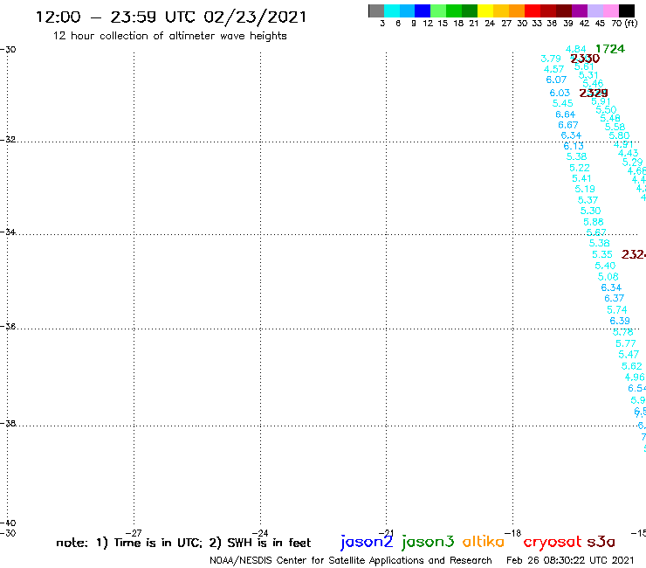
Task: Click the wave height value 5.08
Action: point(608,277)
